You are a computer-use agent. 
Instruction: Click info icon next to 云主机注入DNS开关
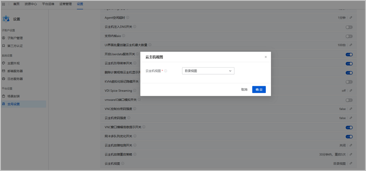pyautogui.click(x=135, y=27)
